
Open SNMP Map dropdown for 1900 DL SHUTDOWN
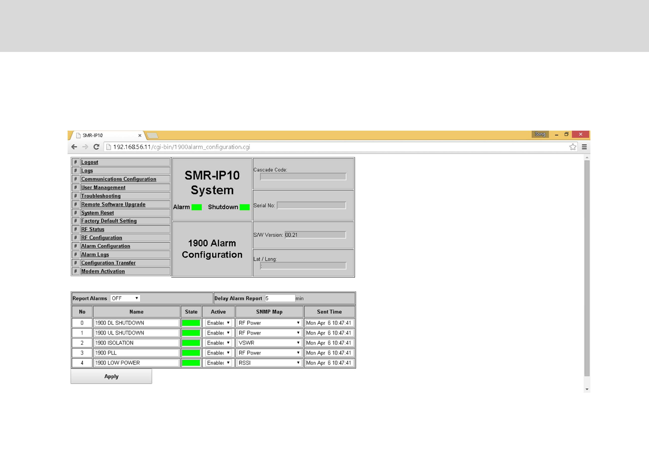(x=269, y=323)
